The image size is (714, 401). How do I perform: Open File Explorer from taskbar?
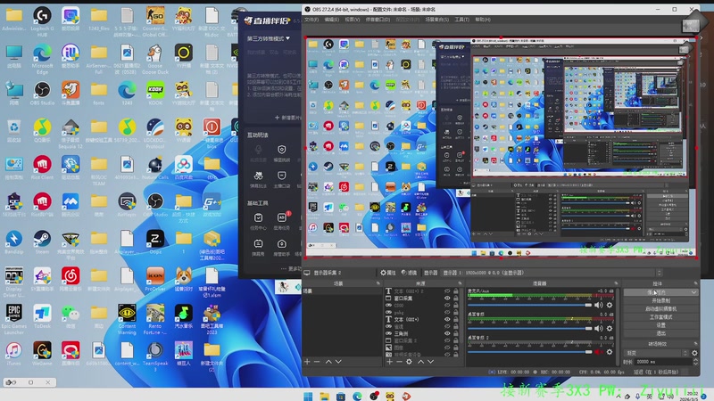pos(324,397)
